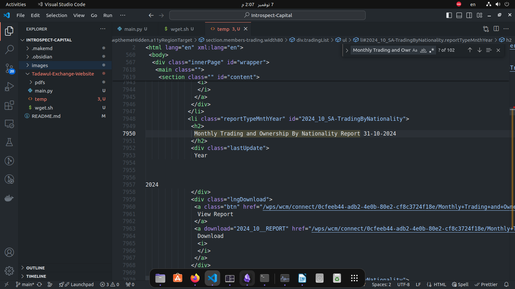The width and height of the screenshot is (515, 289).
Task: Go back with the navigation arrow
Action: pos(151,15)
